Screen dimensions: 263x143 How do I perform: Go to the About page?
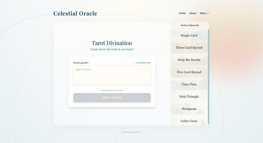click(x=193, y=13)
